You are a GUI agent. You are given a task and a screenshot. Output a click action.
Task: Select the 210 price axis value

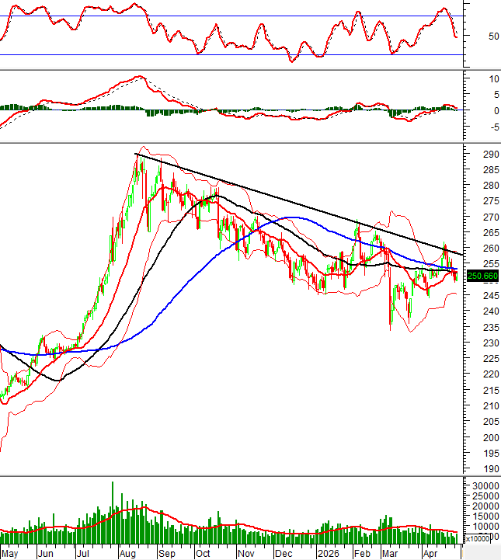[491, 406]
